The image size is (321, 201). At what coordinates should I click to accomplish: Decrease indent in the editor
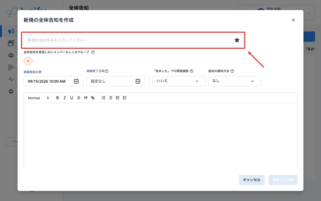pyautogui.click(x=118, y=98)
